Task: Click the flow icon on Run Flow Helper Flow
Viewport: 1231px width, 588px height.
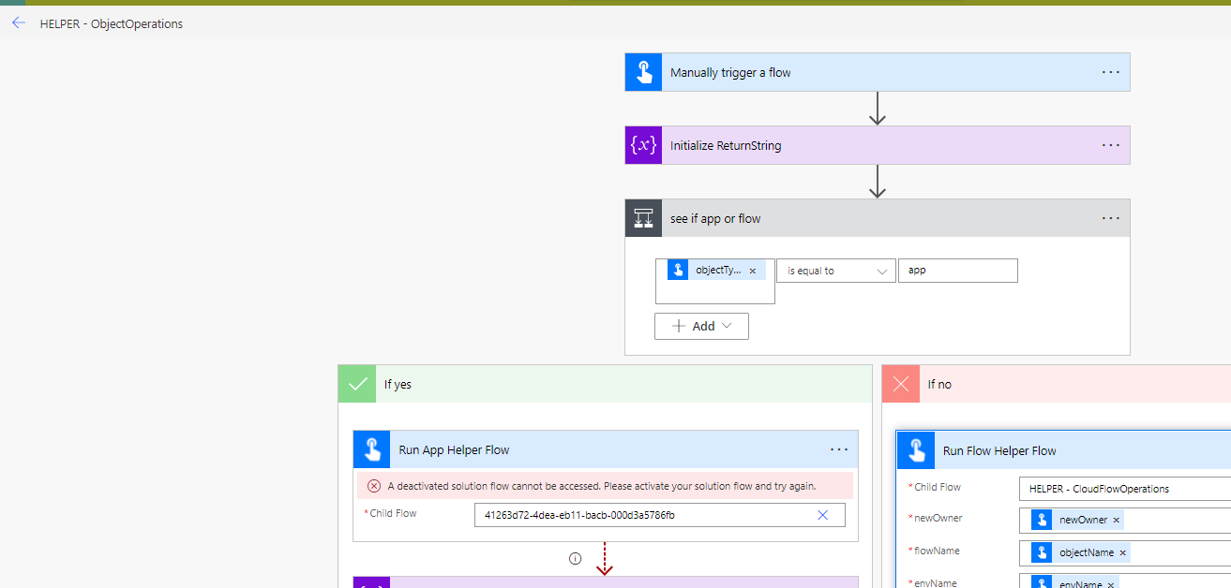Action: 916,450
